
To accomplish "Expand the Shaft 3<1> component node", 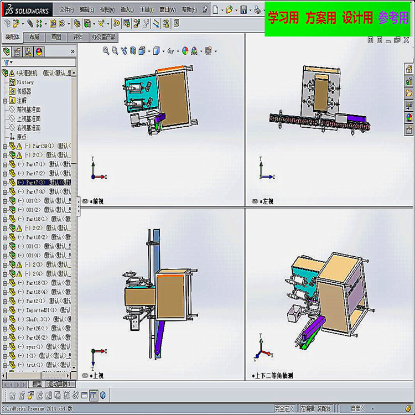I will (x=5, y=320).
